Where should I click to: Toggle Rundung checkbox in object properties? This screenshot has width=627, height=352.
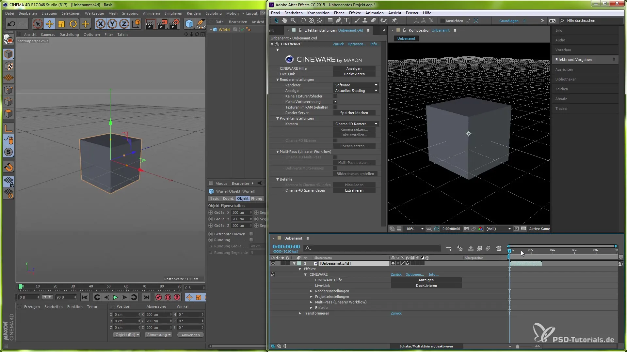[251, 240]
